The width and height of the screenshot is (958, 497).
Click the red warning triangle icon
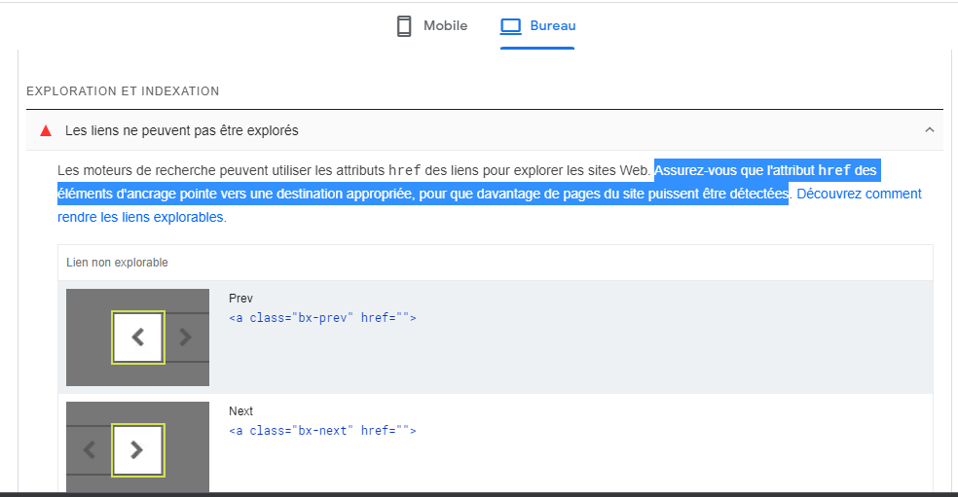point(45,130)
